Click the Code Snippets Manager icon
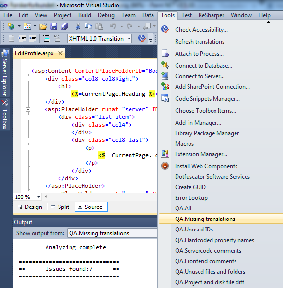The image size is (283, 288). tap(165, 98)
